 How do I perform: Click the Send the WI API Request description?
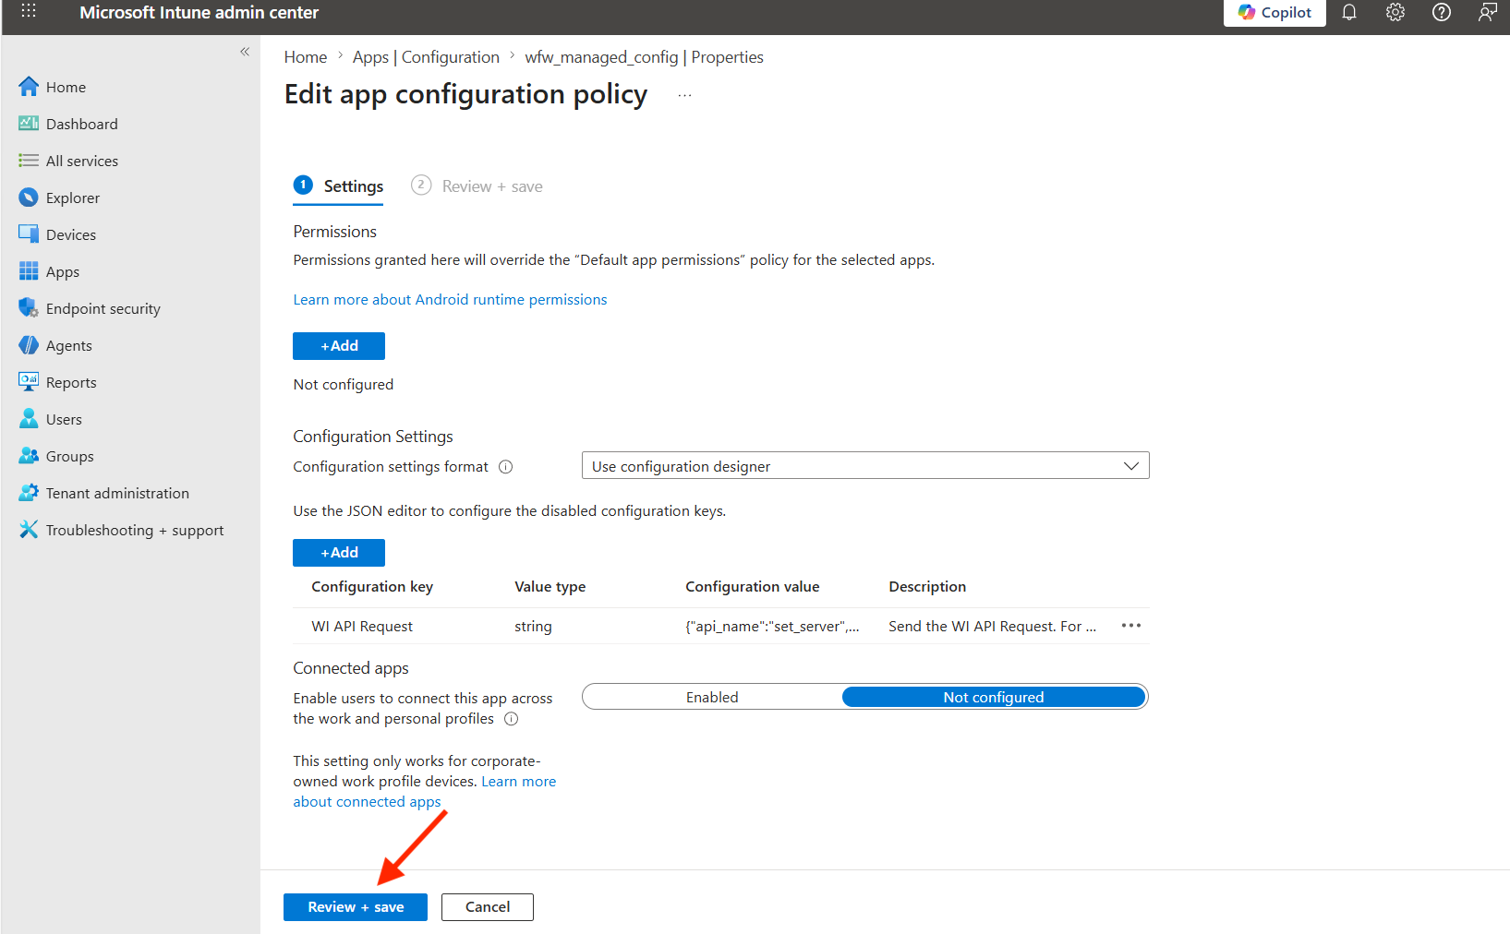(992, 627)
